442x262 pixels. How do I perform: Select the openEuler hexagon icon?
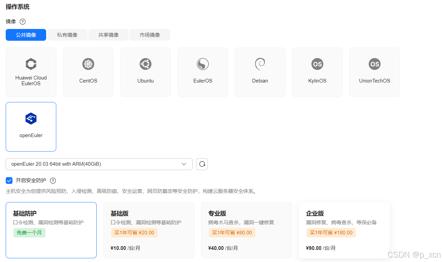click(31, 119)
